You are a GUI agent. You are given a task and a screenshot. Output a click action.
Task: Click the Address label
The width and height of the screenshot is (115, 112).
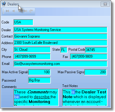[x=7, y=43]
